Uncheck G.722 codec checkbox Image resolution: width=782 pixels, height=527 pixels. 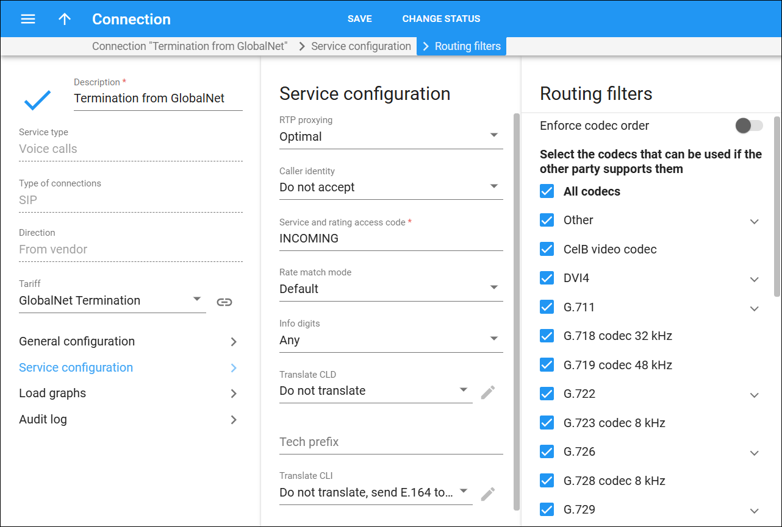click(x=547, y=394)
